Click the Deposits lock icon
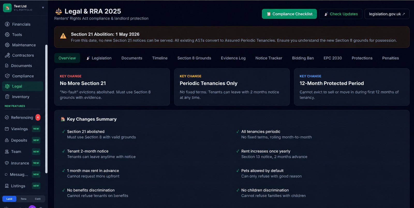 pyautogui.click(x=7, y=140)
